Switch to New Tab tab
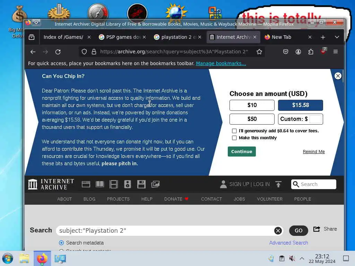This screenshot has width=355, height=266. pyautogui.click(x=282, y=37)
